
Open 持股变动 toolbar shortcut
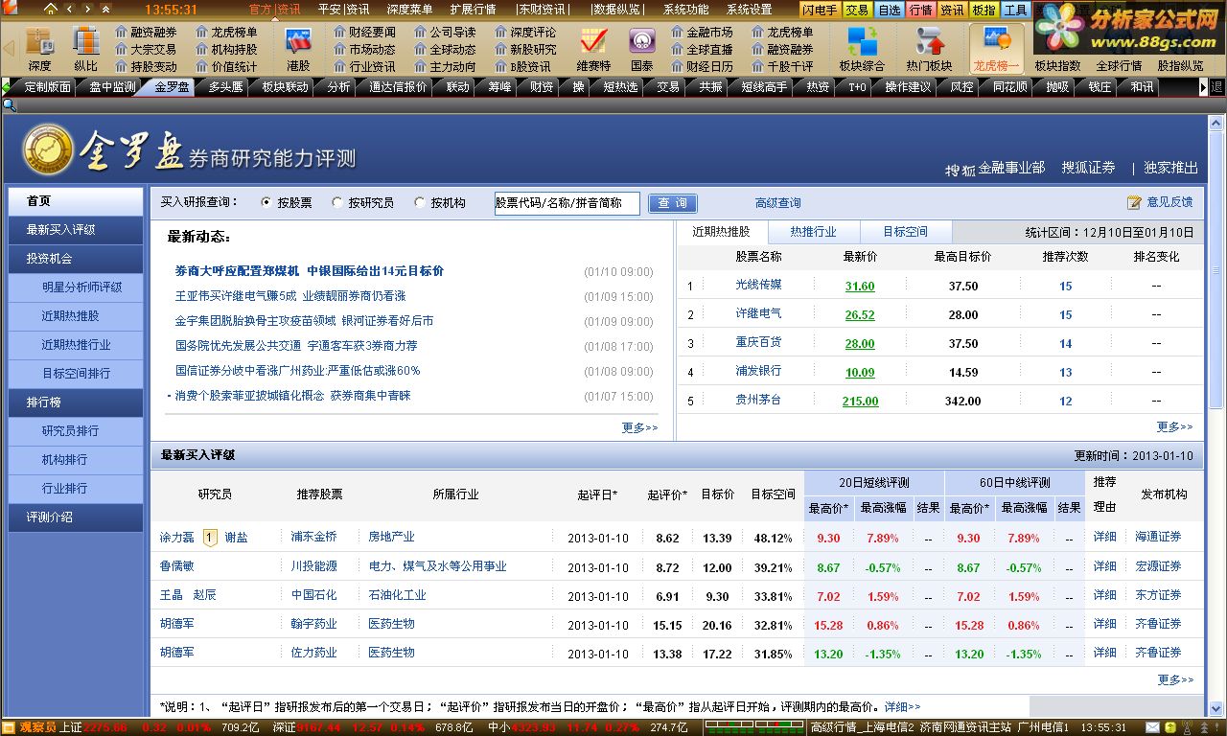pyautogui.click(x=146, y=67)
